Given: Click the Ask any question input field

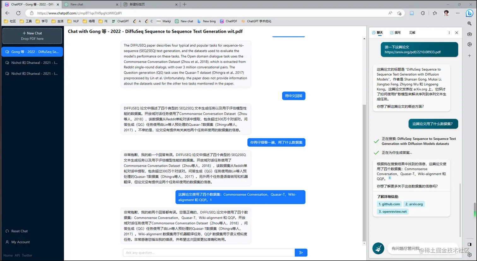Looking at the screenshot, I should click(209, 252).
